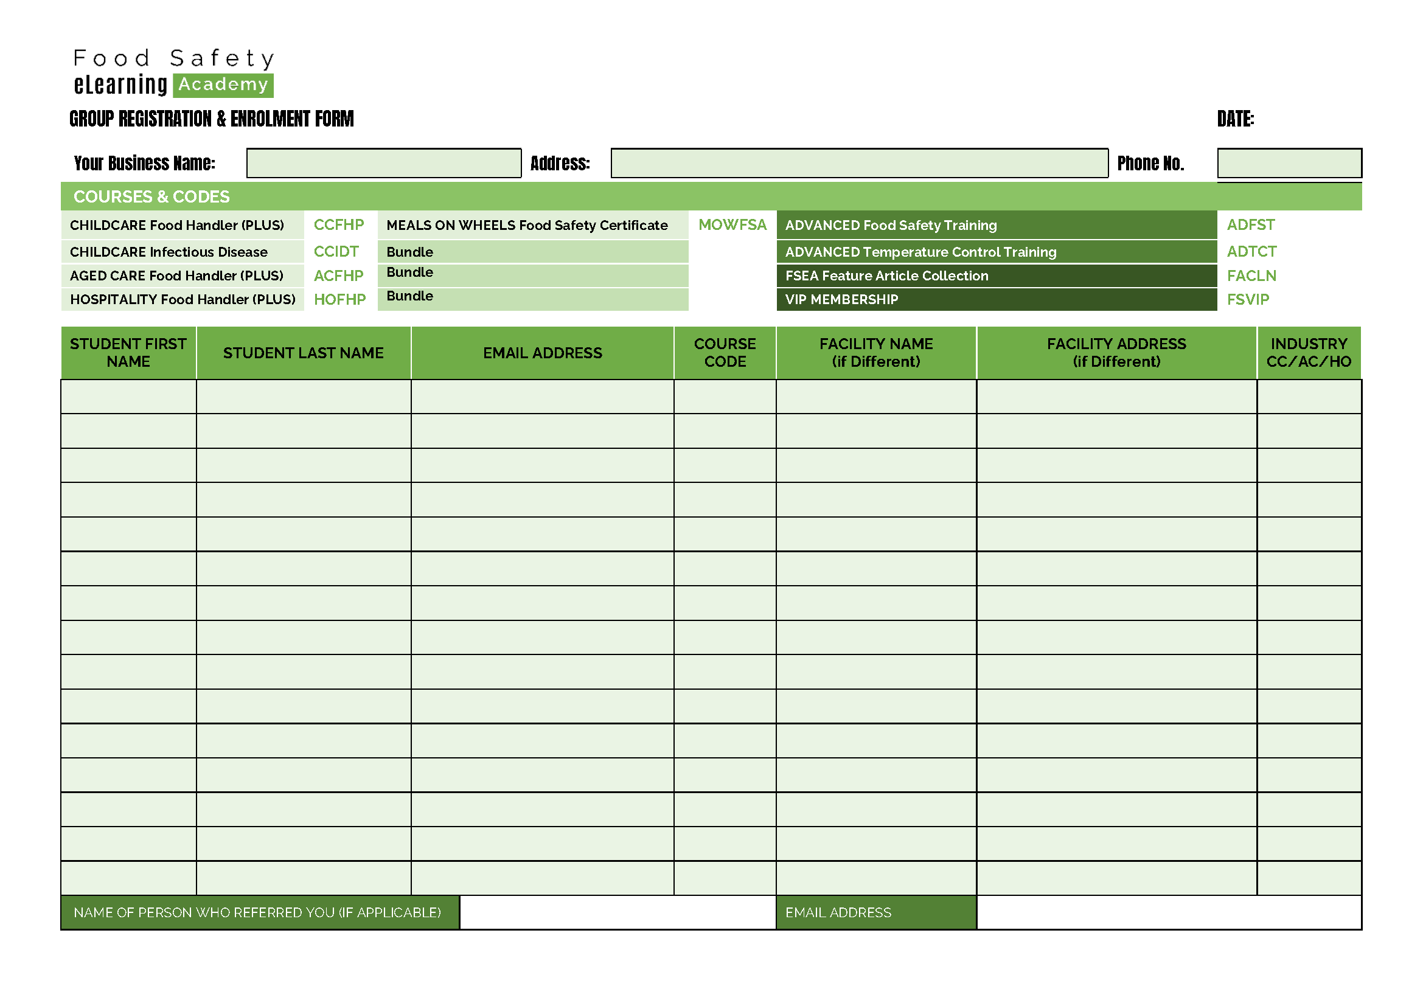Click VIP MEMBERSHIP row

pos(996,299)
